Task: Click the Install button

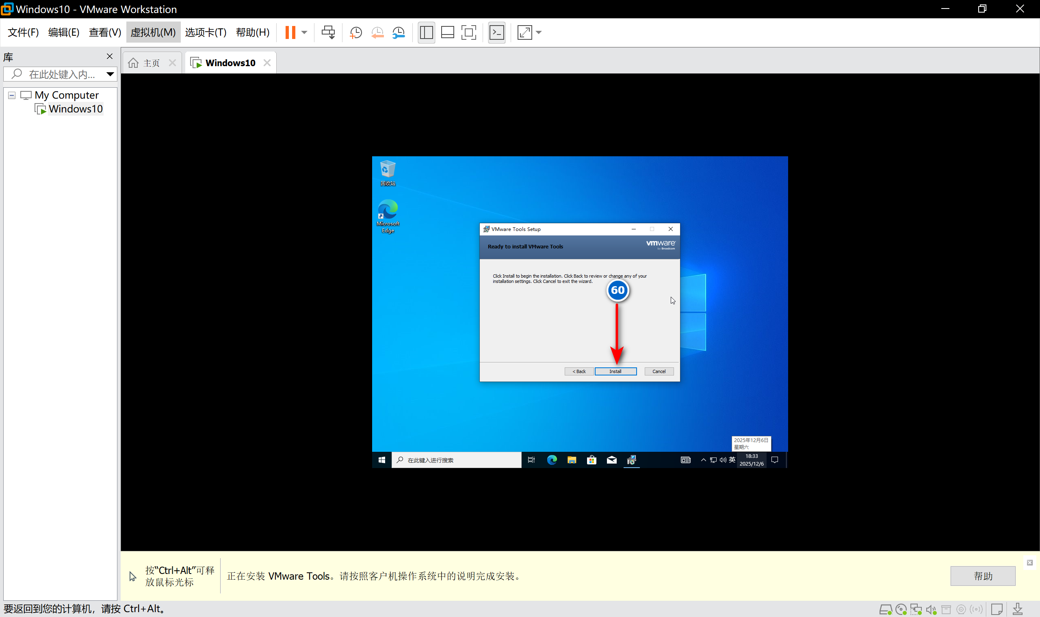Action: 615,371
